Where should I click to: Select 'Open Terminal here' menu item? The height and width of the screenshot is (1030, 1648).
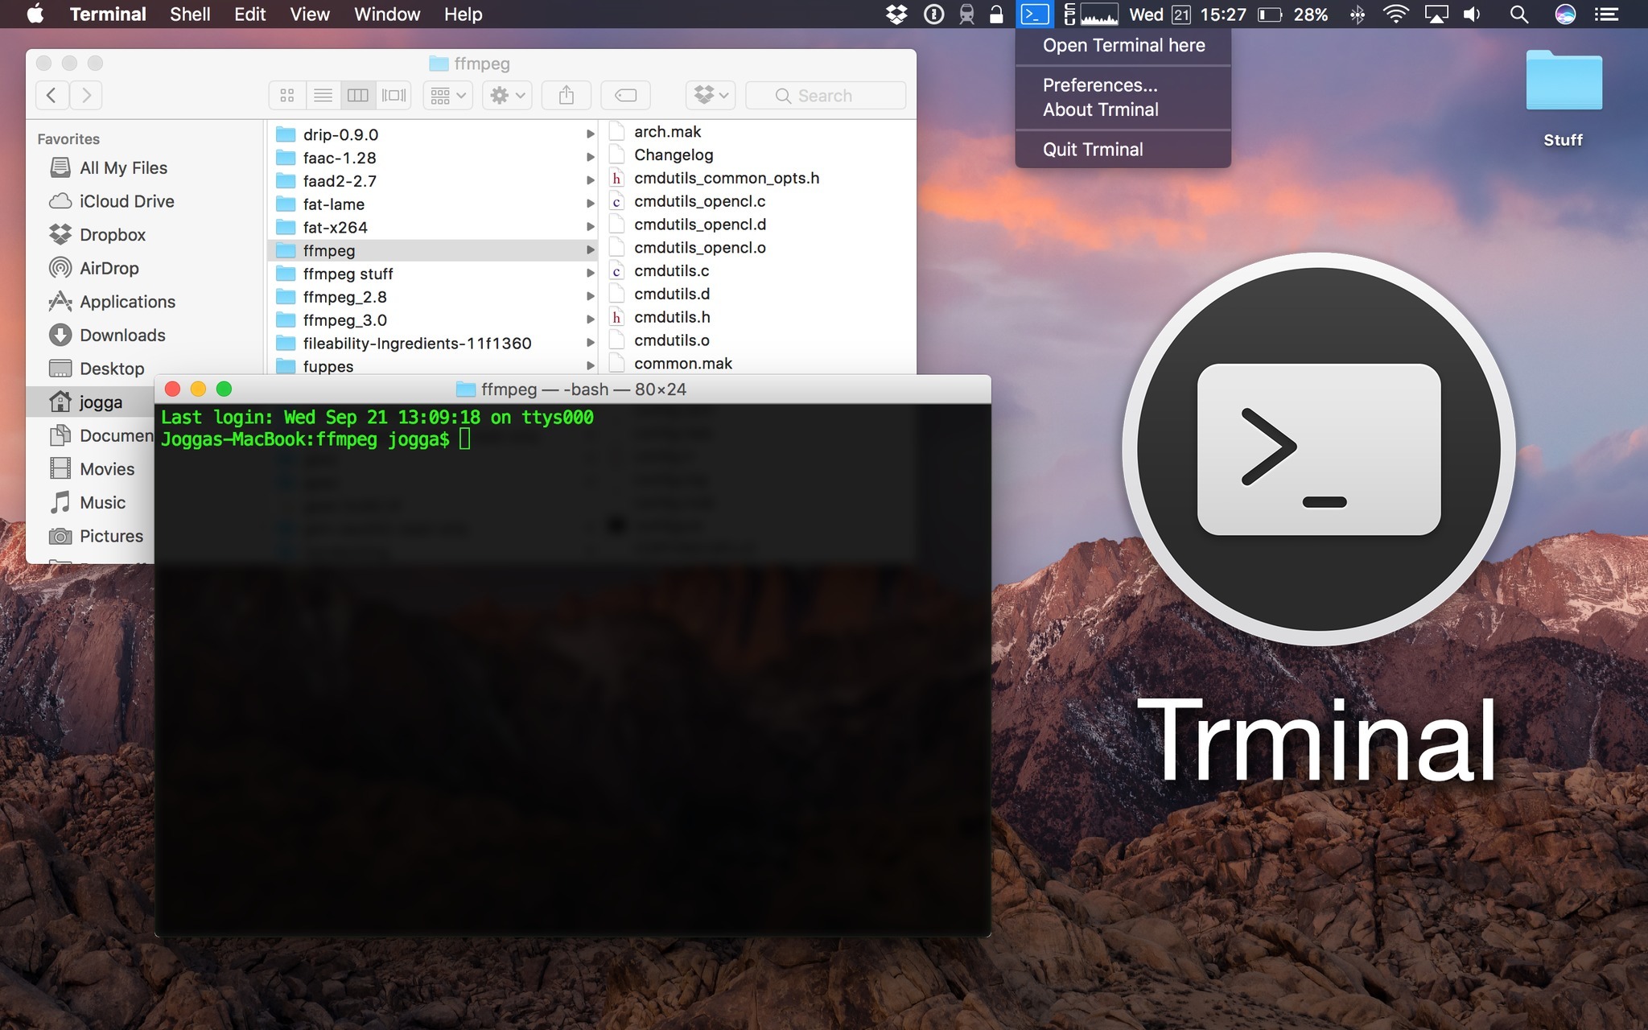(x=1123, y=45)
